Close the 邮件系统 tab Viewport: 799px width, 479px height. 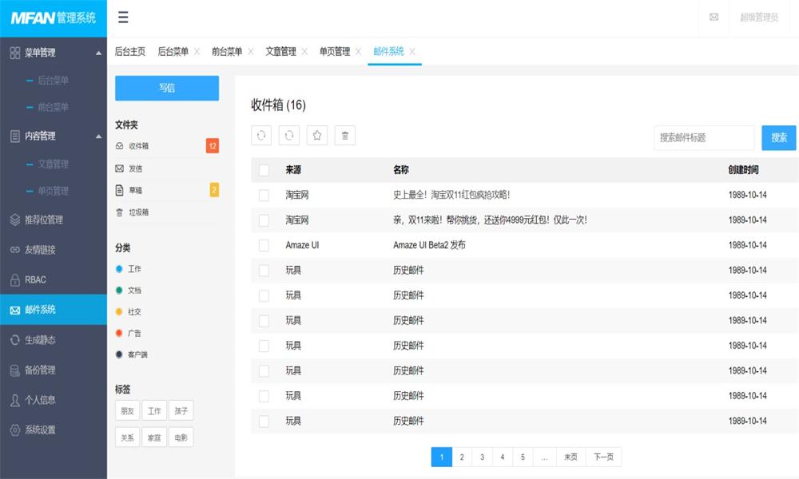[x=412, y=52]
